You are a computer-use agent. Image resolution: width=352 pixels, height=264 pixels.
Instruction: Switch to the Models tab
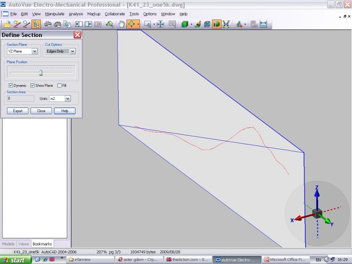pyautogui.click(x=8, y=244)
